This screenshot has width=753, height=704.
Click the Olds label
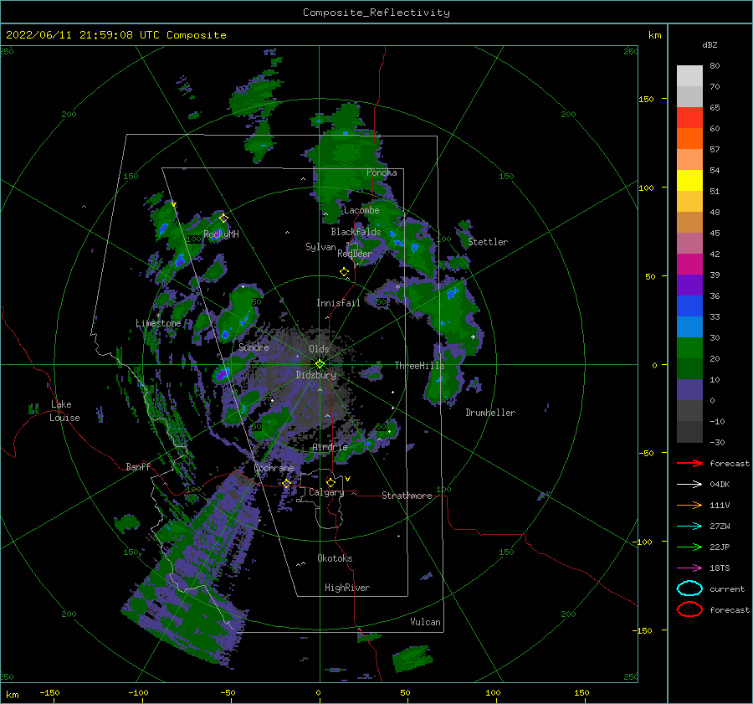(x=319, y=349)
